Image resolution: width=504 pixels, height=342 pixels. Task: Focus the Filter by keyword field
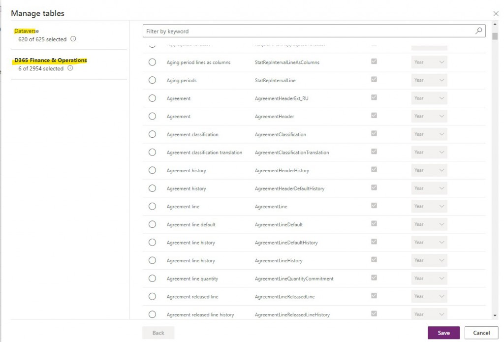point(314,31)
